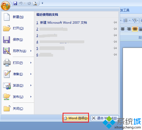Expand the 准备(E) submenu arrow
142x130 pixels.
click(31, 74)
